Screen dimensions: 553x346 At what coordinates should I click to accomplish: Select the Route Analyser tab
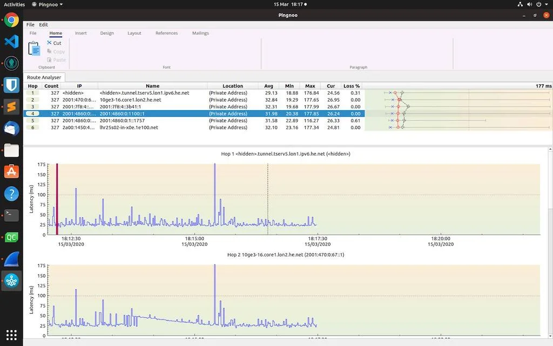[x=44, y=77]
